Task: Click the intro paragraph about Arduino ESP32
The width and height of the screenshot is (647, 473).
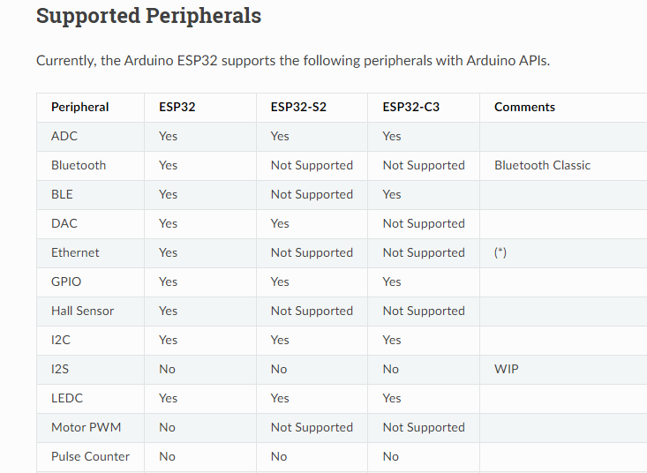Action: (x=293, y=61)
